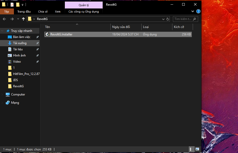Viewport: 238px width, 153px height.
Task: Open the Chia sẻ ribbon tab
Action: pyautogui.click(x=43, y=12)
